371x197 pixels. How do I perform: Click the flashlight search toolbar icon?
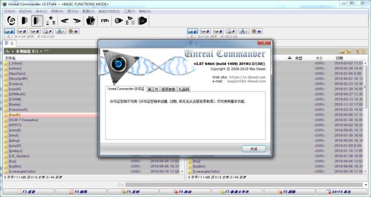(119, 21)
